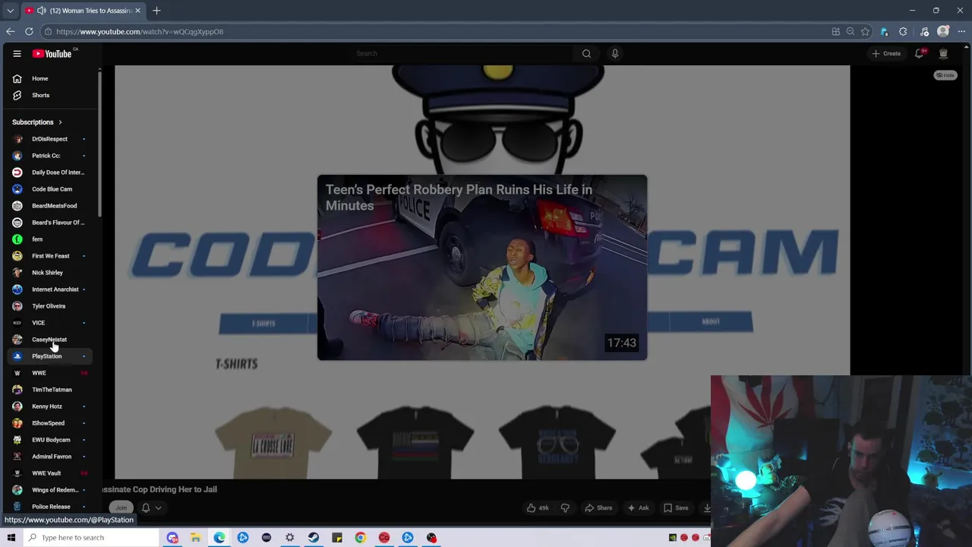Screen dimensions: 972x547
Task: Open File Explorer from the taskbar
Action: tap(195, 537)
